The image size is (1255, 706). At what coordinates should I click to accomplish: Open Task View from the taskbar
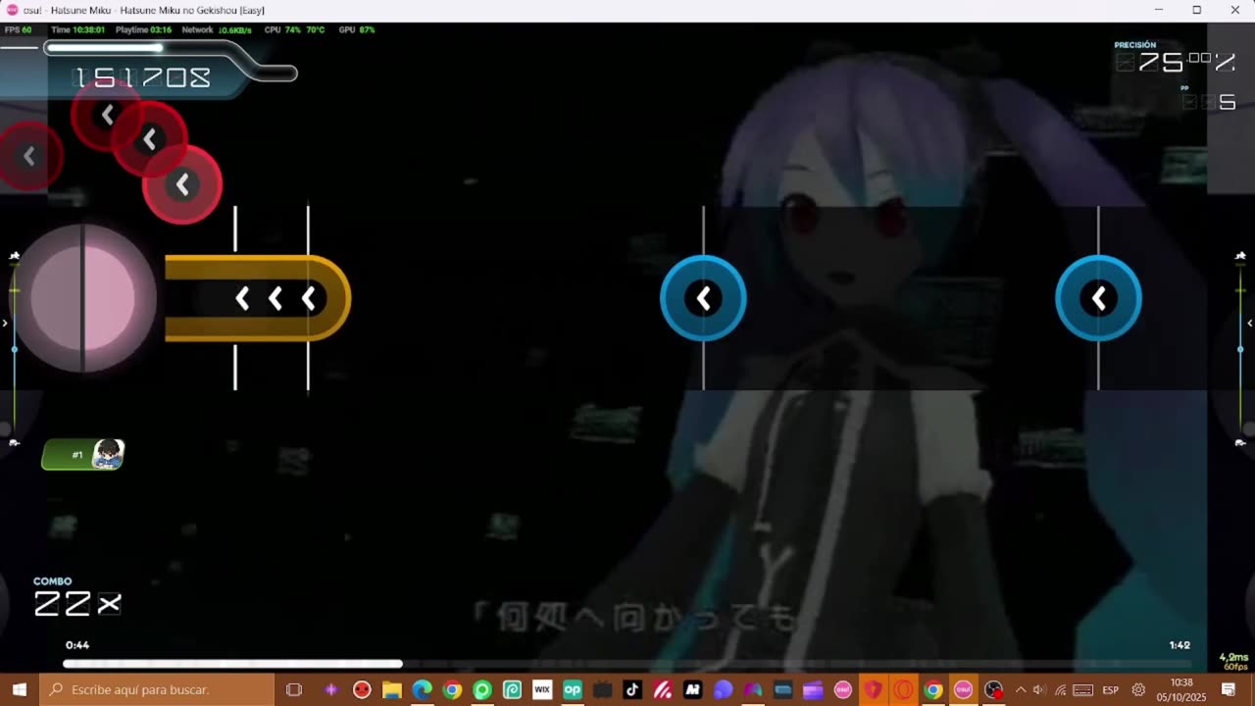(293, 689)
